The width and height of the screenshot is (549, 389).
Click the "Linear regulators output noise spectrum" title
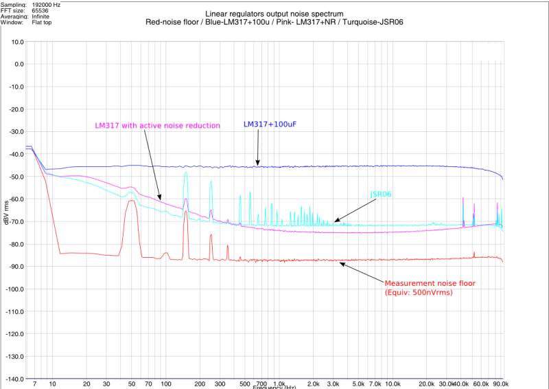[274, 14]
